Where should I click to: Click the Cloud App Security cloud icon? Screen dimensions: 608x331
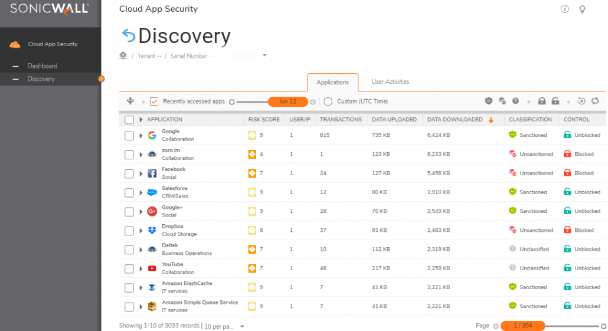15,45
